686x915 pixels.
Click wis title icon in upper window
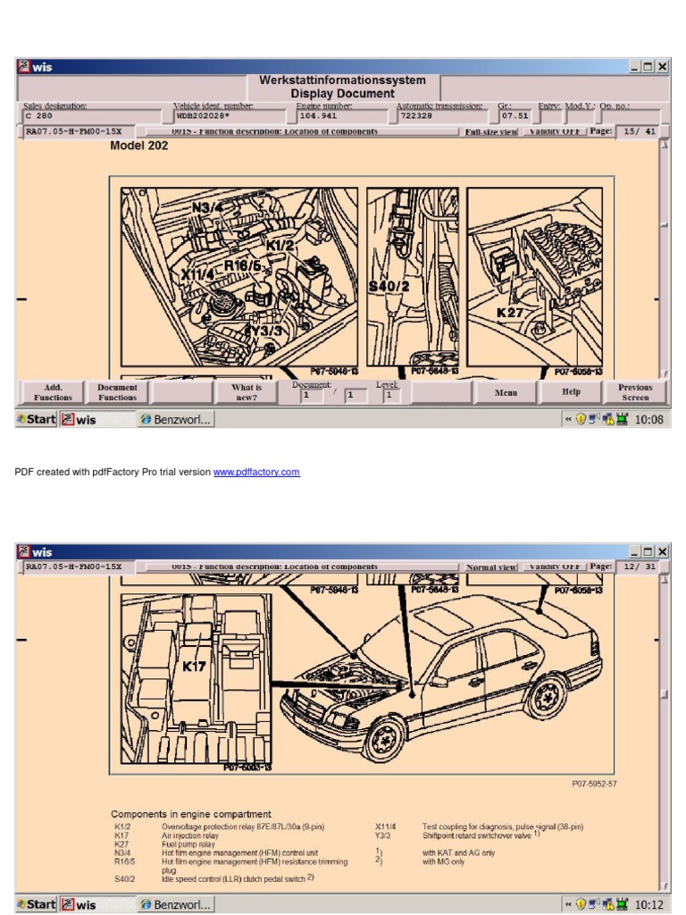(23, 66)
